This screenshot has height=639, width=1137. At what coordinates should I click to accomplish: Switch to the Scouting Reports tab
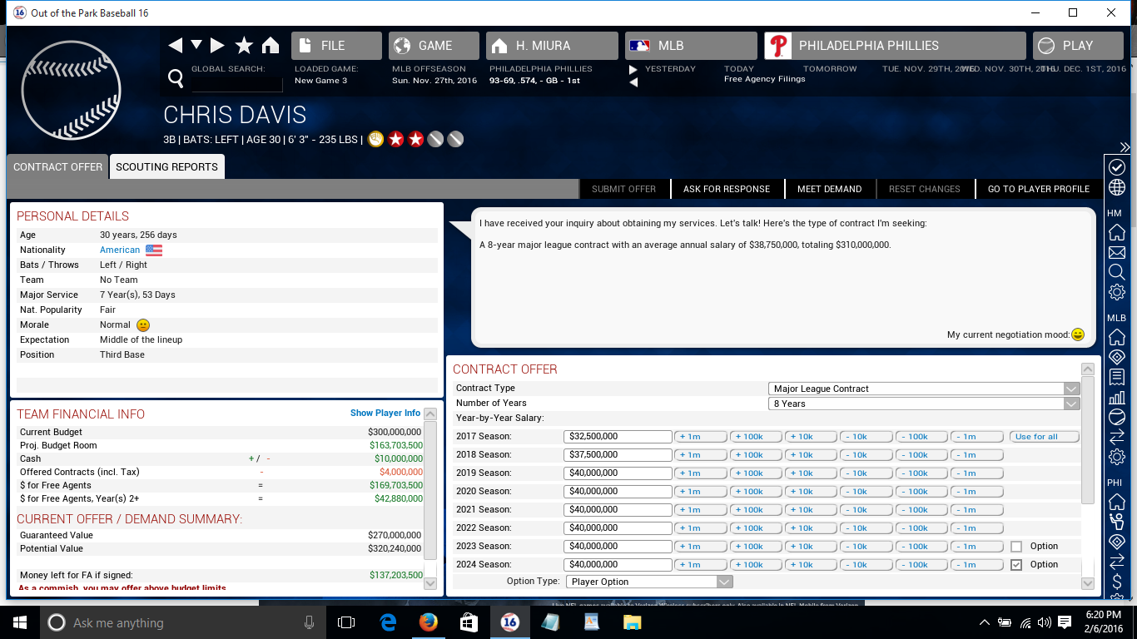tap(166, 166)
